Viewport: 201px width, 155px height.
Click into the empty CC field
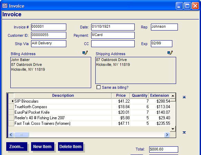click(113, 44)
